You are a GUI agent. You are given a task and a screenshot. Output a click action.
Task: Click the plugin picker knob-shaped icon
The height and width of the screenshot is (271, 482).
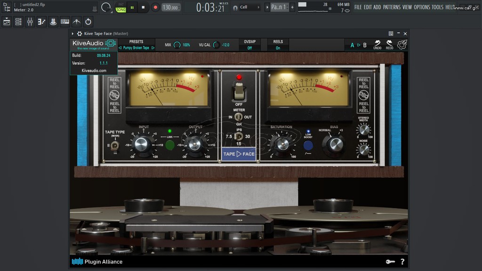[53, 22]
